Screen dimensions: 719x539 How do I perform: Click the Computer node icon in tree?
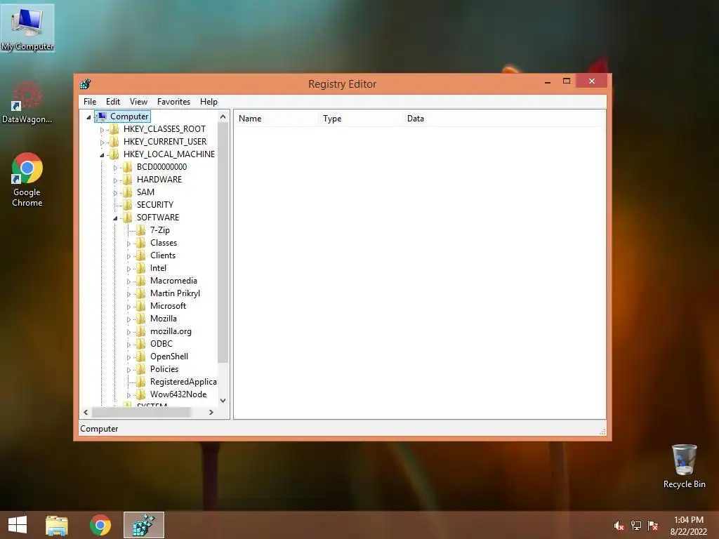point(102,117)
